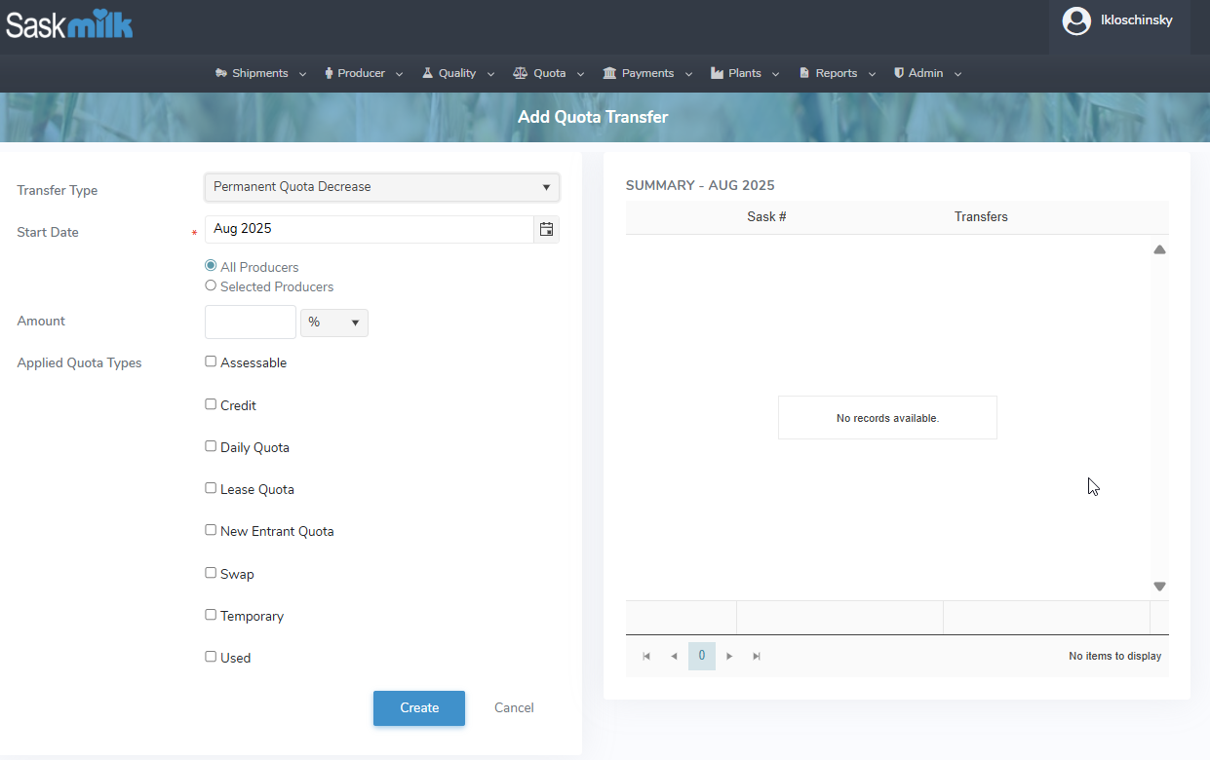Viewport: 1210px width, 760px height.
Task: Click summary grid scroll up arrow
Action: [1159, 250]
